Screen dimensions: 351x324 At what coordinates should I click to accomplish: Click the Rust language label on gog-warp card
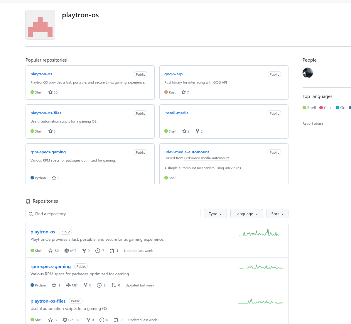pyautogui.click(x=172, y=92)
